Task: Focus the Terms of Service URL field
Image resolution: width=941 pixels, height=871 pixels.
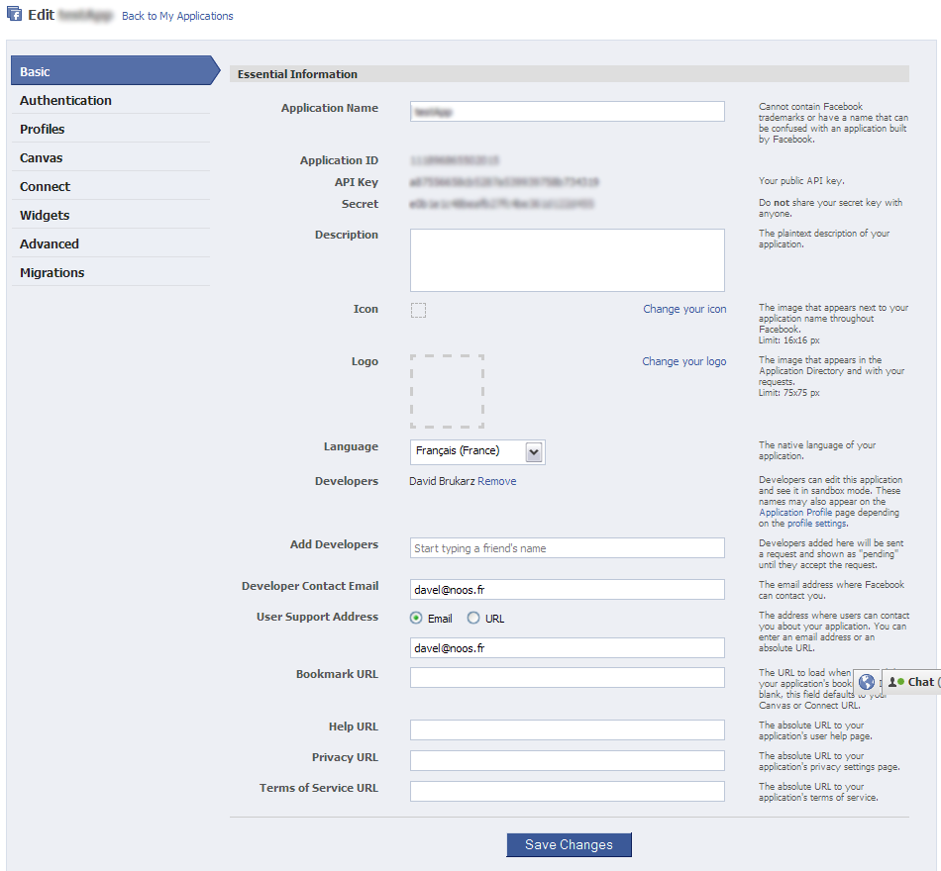Action: point(568,791)
